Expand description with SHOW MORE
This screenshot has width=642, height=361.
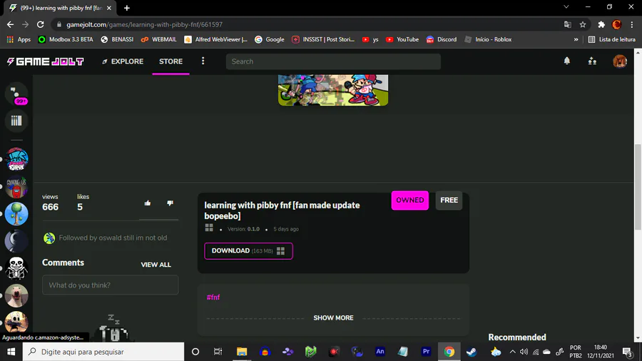(333, 318)
